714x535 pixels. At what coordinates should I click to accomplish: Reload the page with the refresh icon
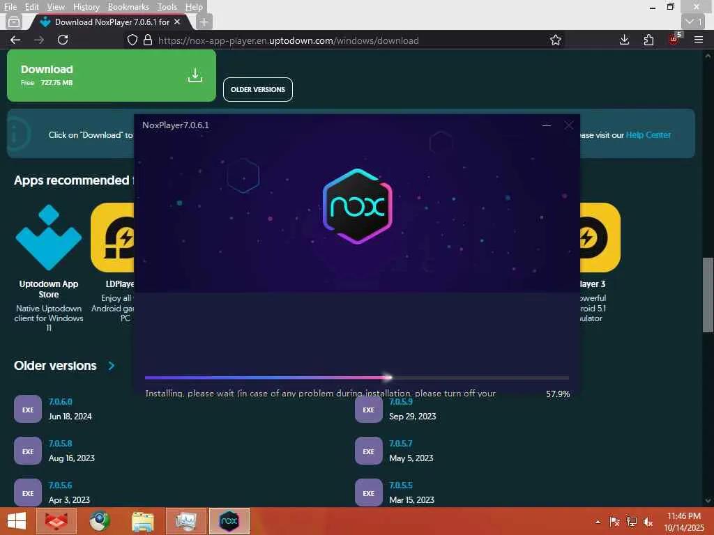point(63,40)
